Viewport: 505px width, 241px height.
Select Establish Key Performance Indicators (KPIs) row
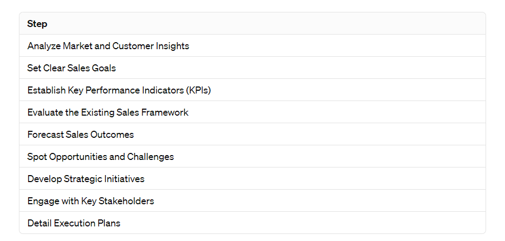(x=252, y=90)
